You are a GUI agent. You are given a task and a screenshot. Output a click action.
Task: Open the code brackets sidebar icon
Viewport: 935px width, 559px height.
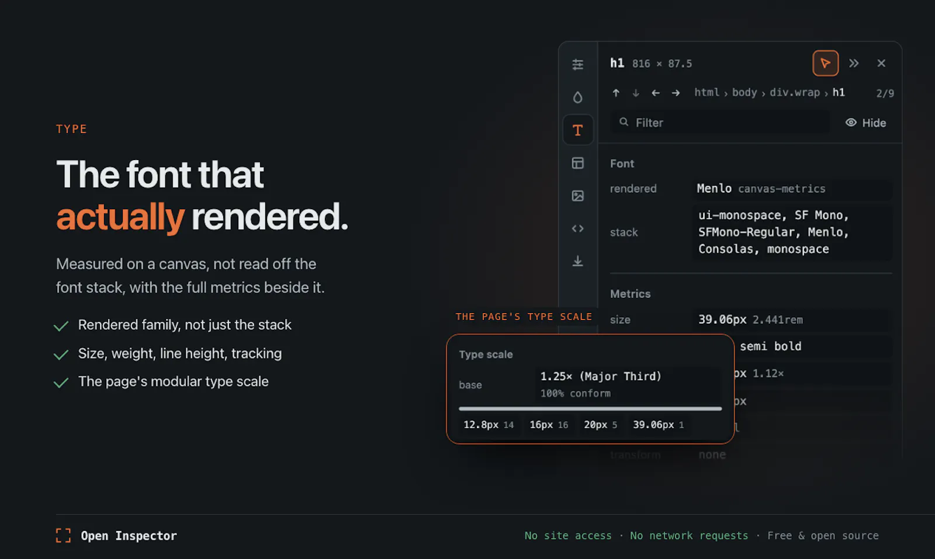(577, 228)
